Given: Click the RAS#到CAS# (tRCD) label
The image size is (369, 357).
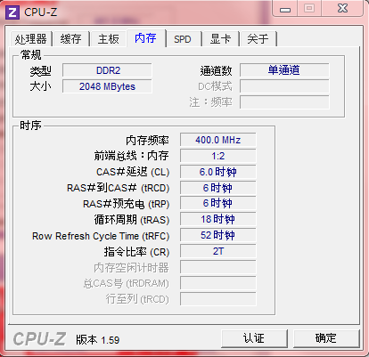Looking at the screenshot, I should point(118,188).
